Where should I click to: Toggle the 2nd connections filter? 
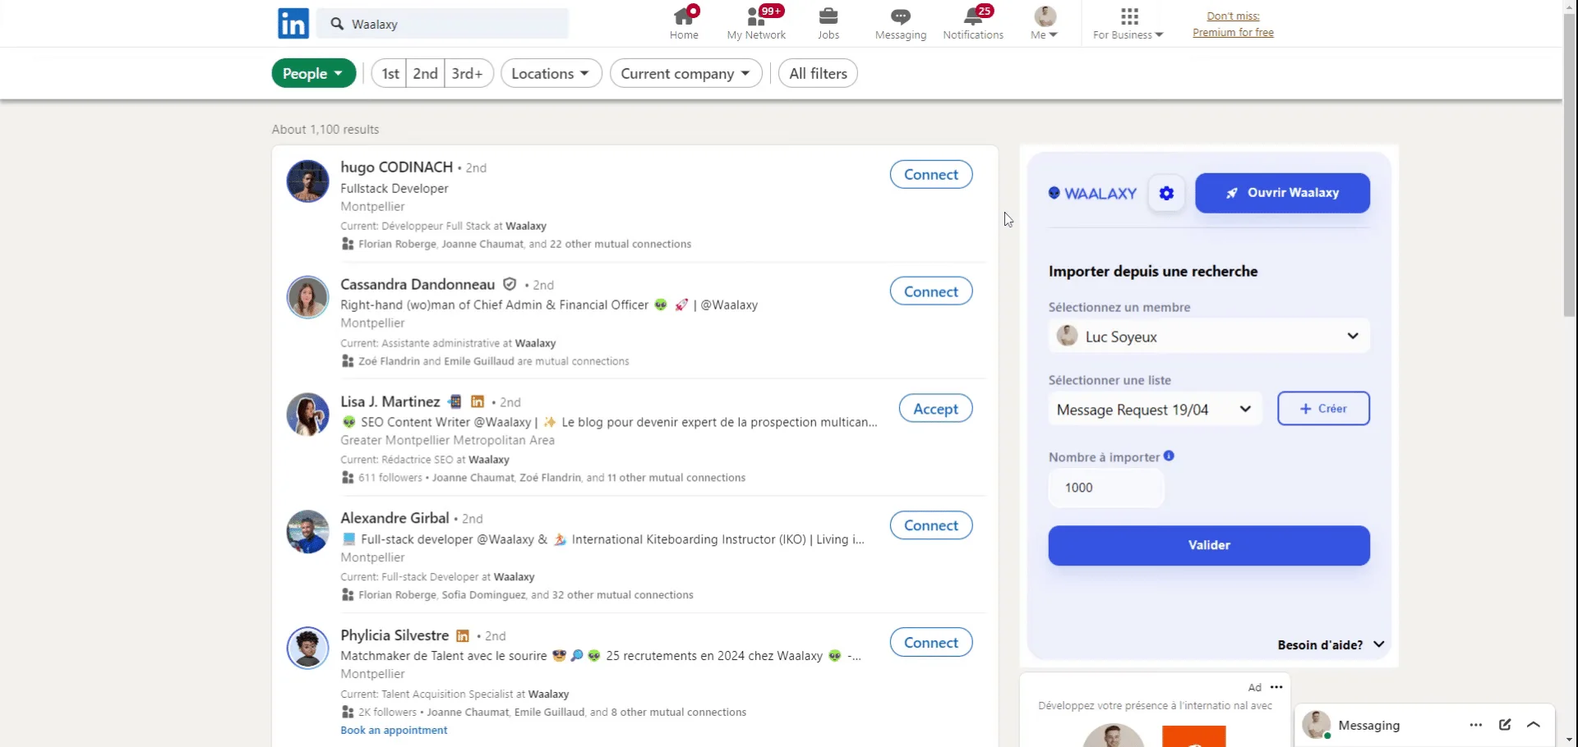pyautogui.click(x=425, y=73)
